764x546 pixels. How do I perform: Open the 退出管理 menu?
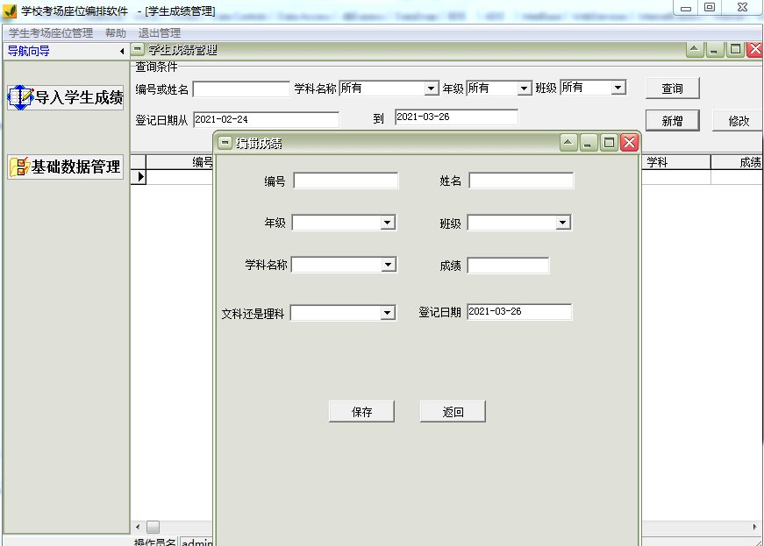coord(160,33)
